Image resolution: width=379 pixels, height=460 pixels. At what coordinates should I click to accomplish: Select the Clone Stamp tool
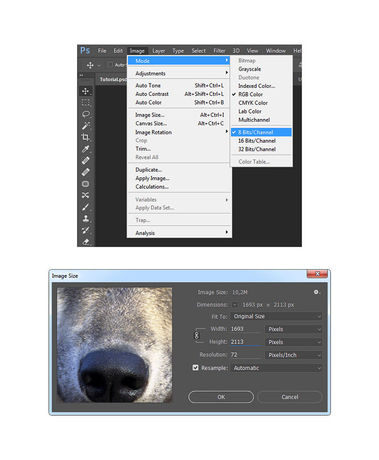(x=85, y=218)
